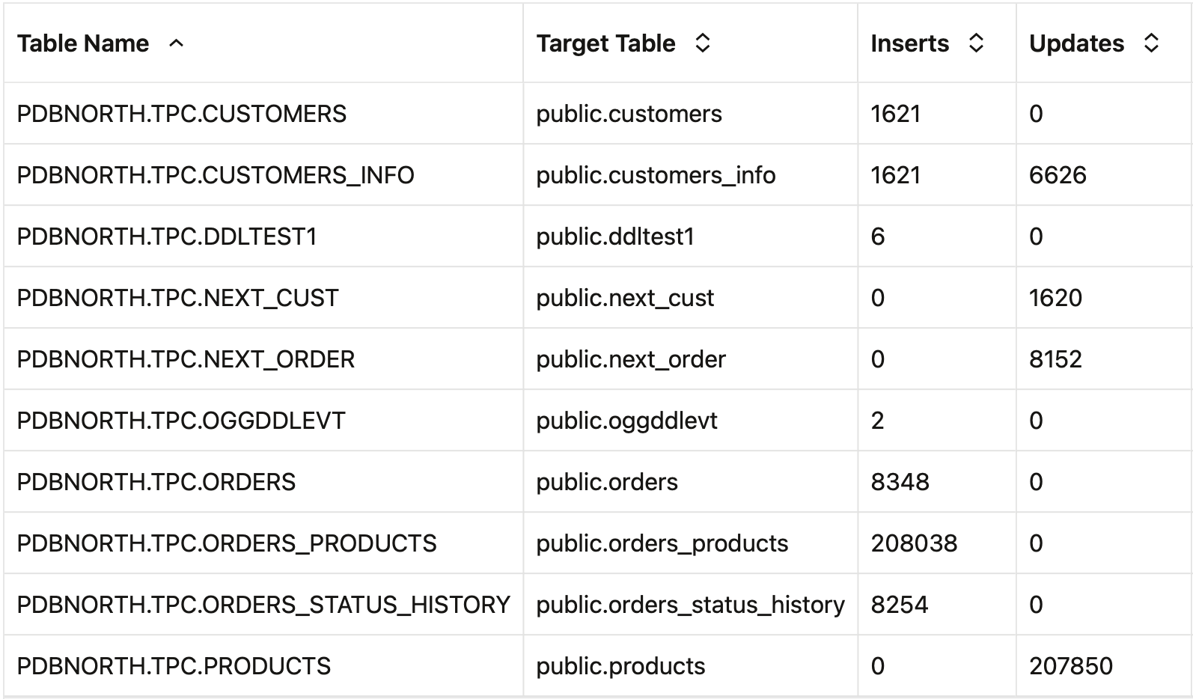Reverse Target Table ordering via its sort icon
Screen dimensions: 1193x699
click(x=702, y=43)
